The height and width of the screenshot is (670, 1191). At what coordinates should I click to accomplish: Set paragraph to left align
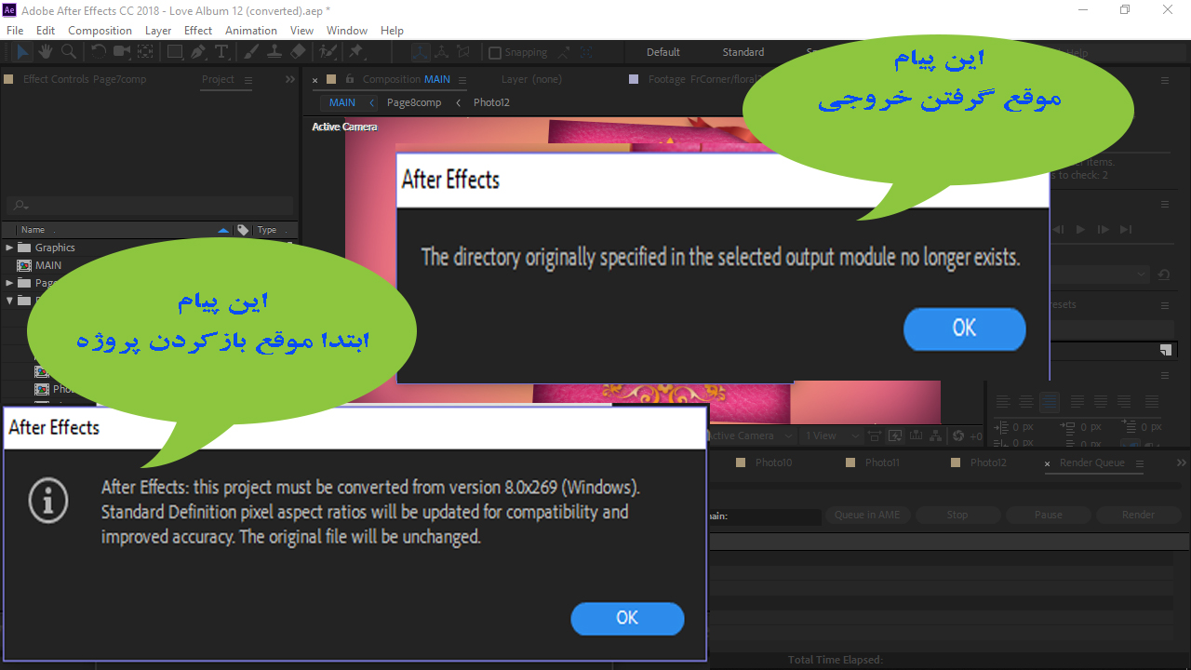pyautogui.click(x=1003, y=402)
